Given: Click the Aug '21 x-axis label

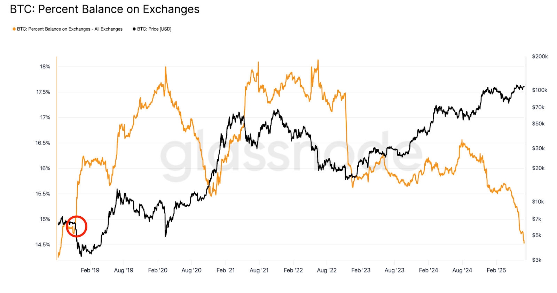Looking at the screenshot, I should [x=259, y=270].
